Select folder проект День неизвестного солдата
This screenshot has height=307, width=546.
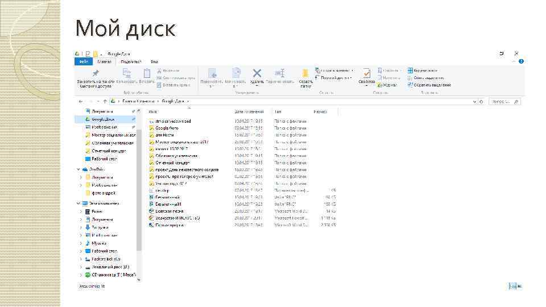(184, 170)
